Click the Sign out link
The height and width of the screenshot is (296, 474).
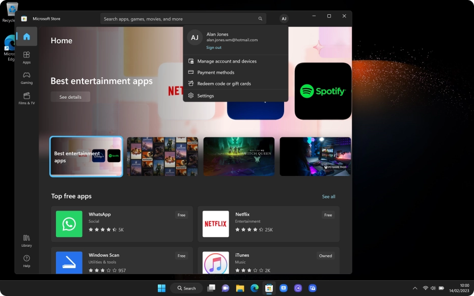pyautogui.click(x=214, y=47)
